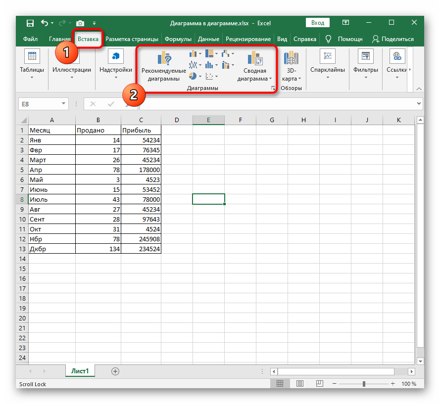Add a new sheet with the plus icon

tap(115, 371)
